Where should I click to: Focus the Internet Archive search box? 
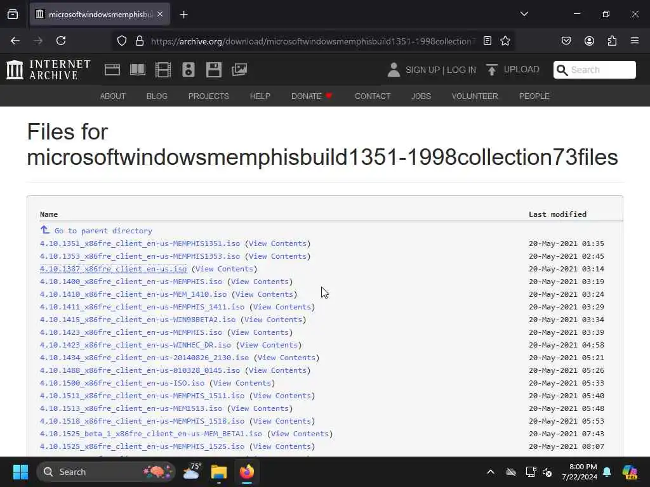[x=594, y=70]
